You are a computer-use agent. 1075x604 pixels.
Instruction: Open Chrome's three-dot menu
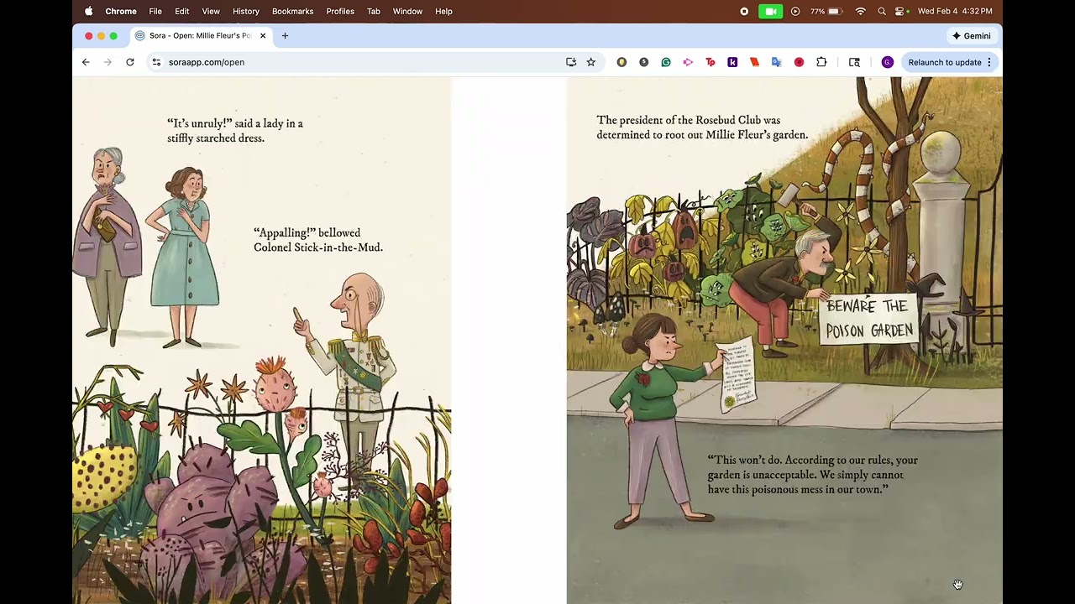coord(989,62)
